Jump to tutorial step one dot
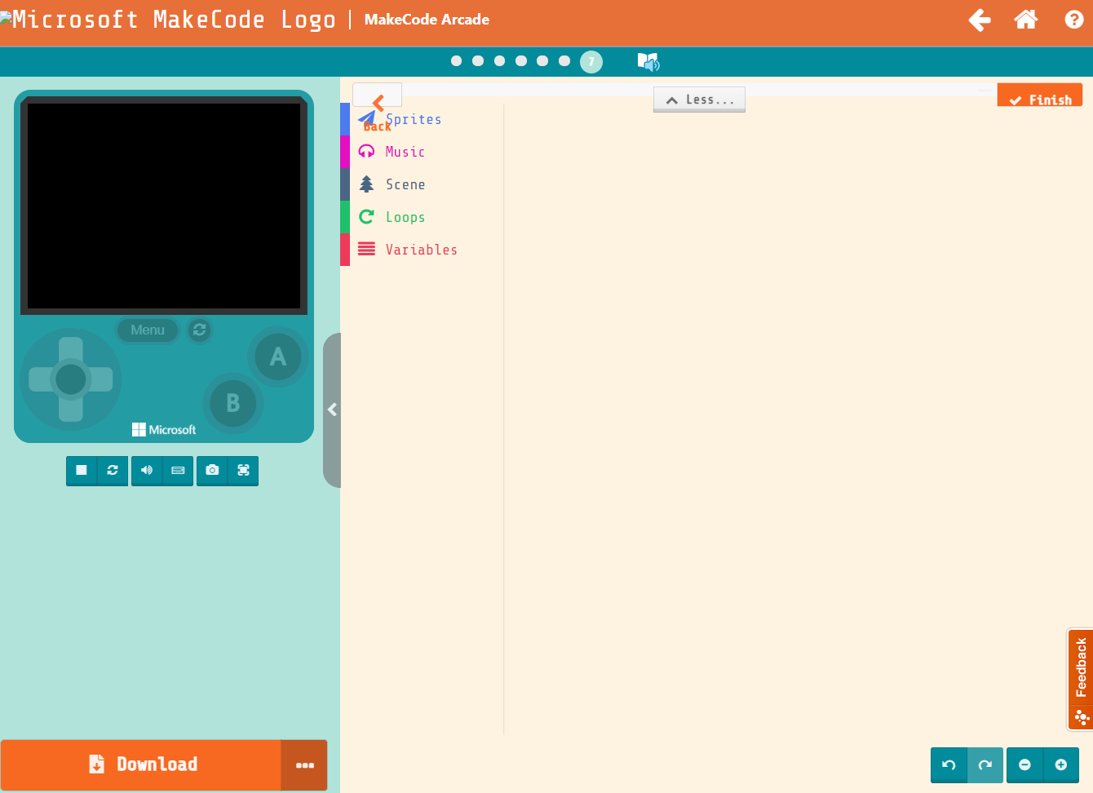 457,60
